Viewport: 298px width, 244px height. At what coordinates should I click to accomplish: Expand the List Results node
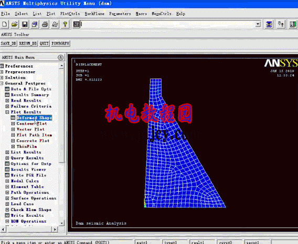7,152
